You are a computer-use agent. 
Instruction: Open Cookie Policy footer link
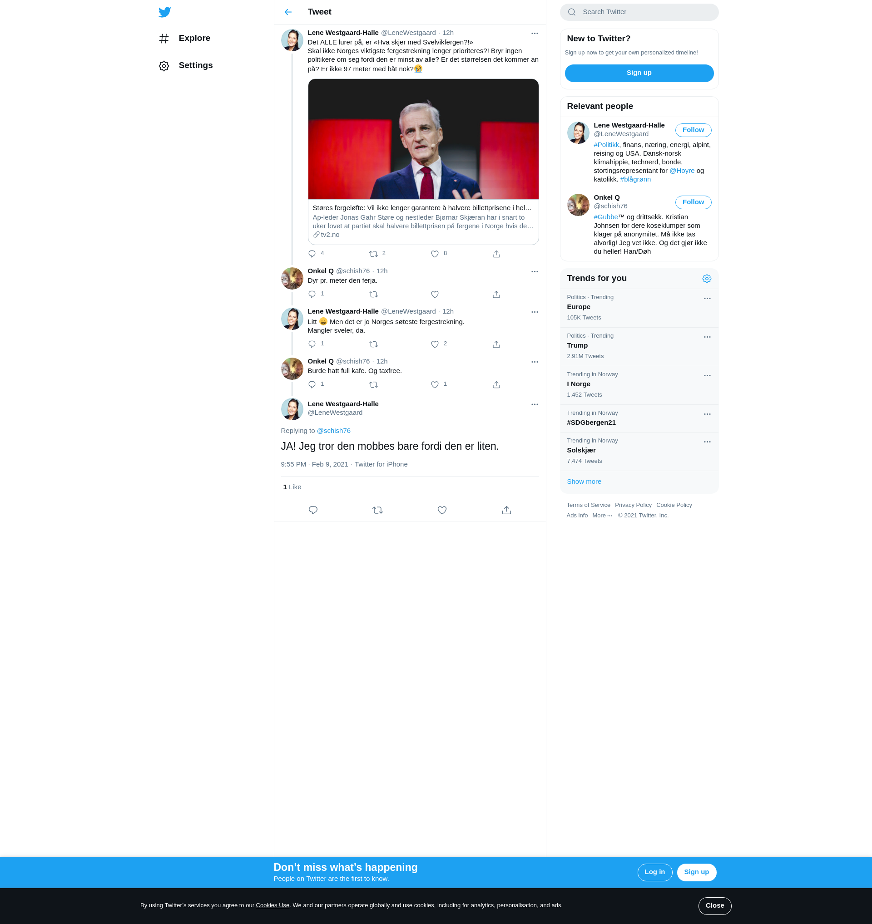coord(674,505)
